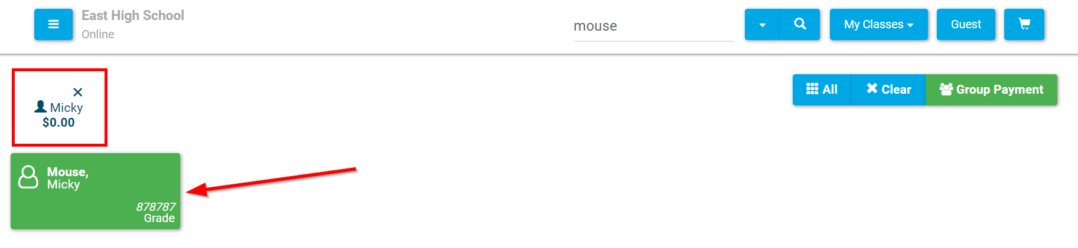Open the My Classes dropdown
The width and height of the screenshot is (1078, 248).
879,24
